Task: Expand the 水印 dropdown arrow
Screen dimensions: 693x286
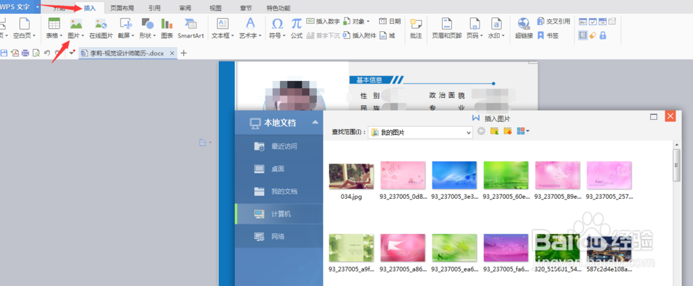Action: pyautogui.click(x=503, y=36)
